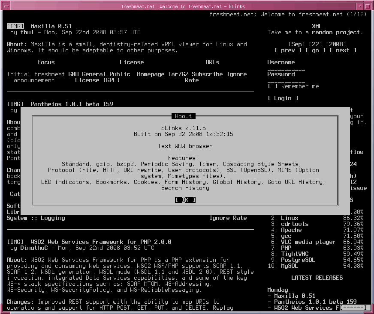374x314 pixels.
Task: Click the [ go ] date button
Action: coord(315,50)
